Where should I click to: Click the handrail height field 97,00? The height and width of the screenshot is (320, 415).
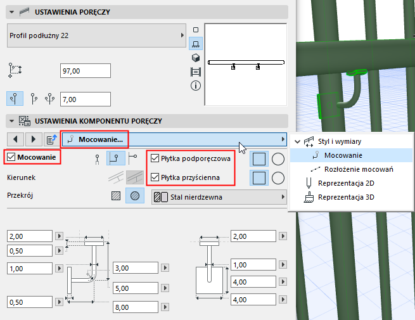(x=86, y=71)
